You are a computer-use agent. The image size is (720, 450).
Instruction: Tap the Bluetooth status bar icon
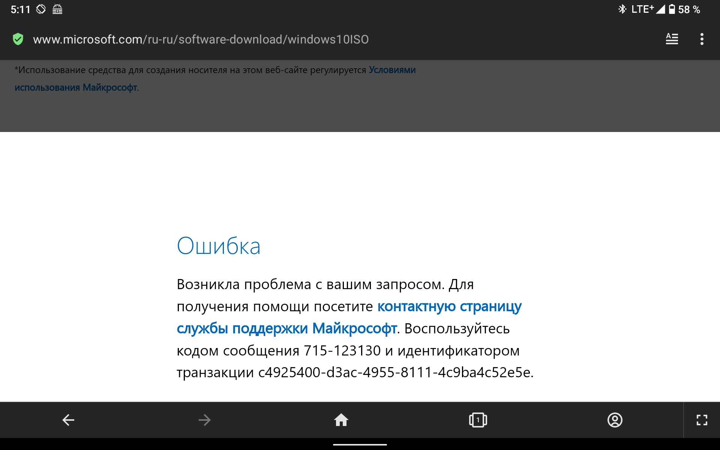622,9
